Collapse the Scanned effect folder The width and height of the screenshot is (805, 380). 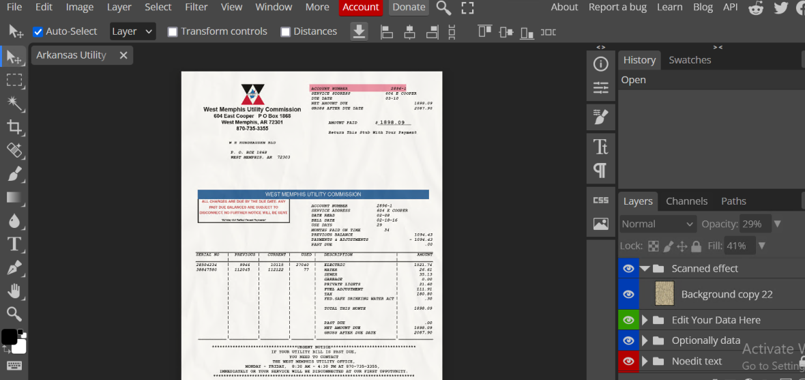(645, 269)
